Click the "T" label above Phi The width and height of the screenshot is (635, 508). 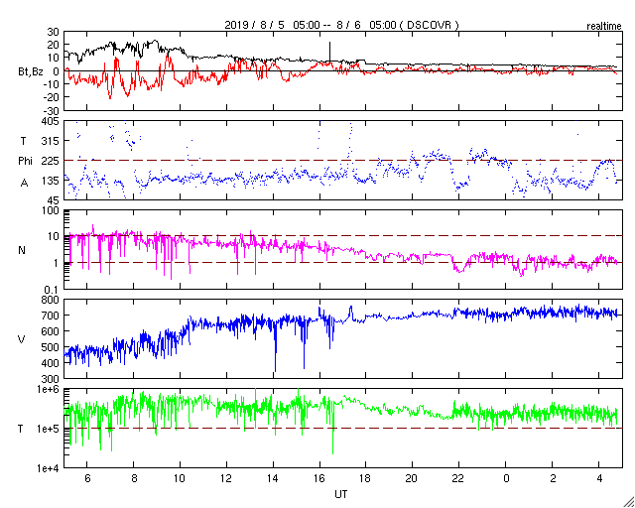24,140
